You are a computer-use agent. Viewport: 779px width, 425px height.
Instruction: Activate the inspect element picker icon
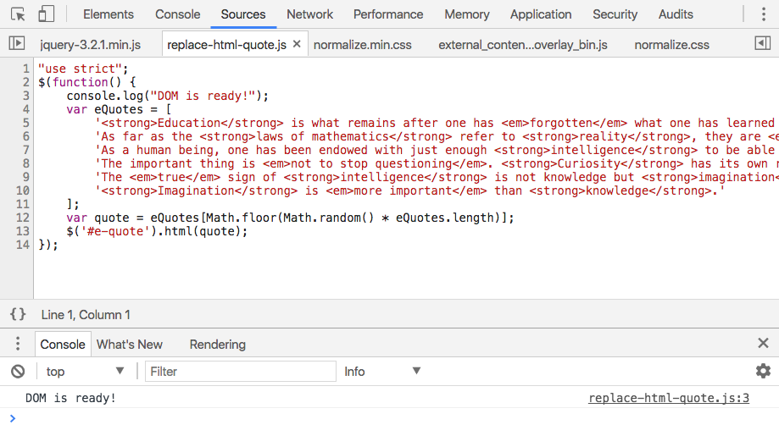[x=18, y=14]
